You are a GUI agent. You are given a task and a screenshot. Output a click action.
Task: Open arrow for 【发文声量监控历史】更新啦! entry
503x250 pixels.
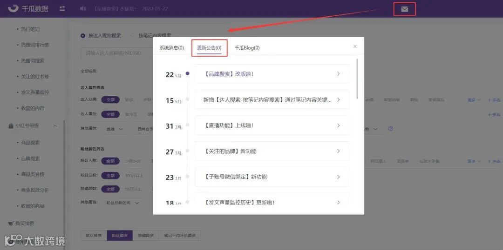tap(338, 202)
